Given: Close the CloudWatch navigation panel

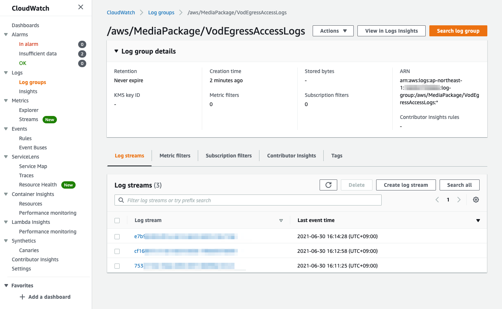Looking at the screenshot, I should click(x=81, y=7).
